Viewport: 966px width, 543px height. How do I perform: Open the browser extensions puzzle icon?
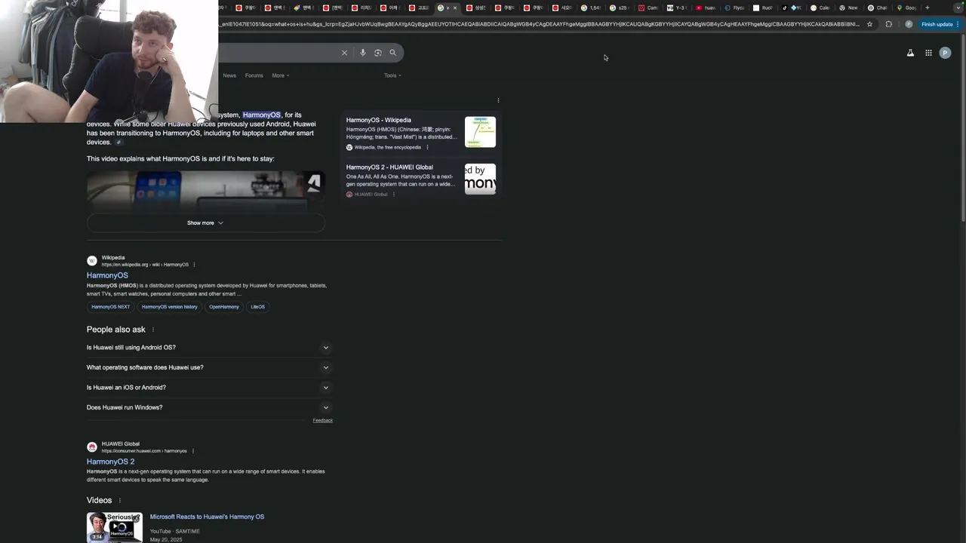click(x=888, y=24)
